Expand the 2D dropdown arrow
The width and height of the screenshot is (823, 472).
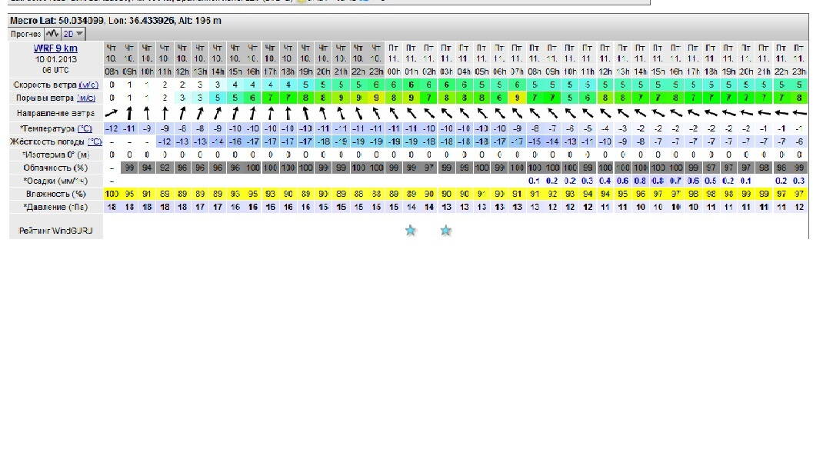click(80, 35)
